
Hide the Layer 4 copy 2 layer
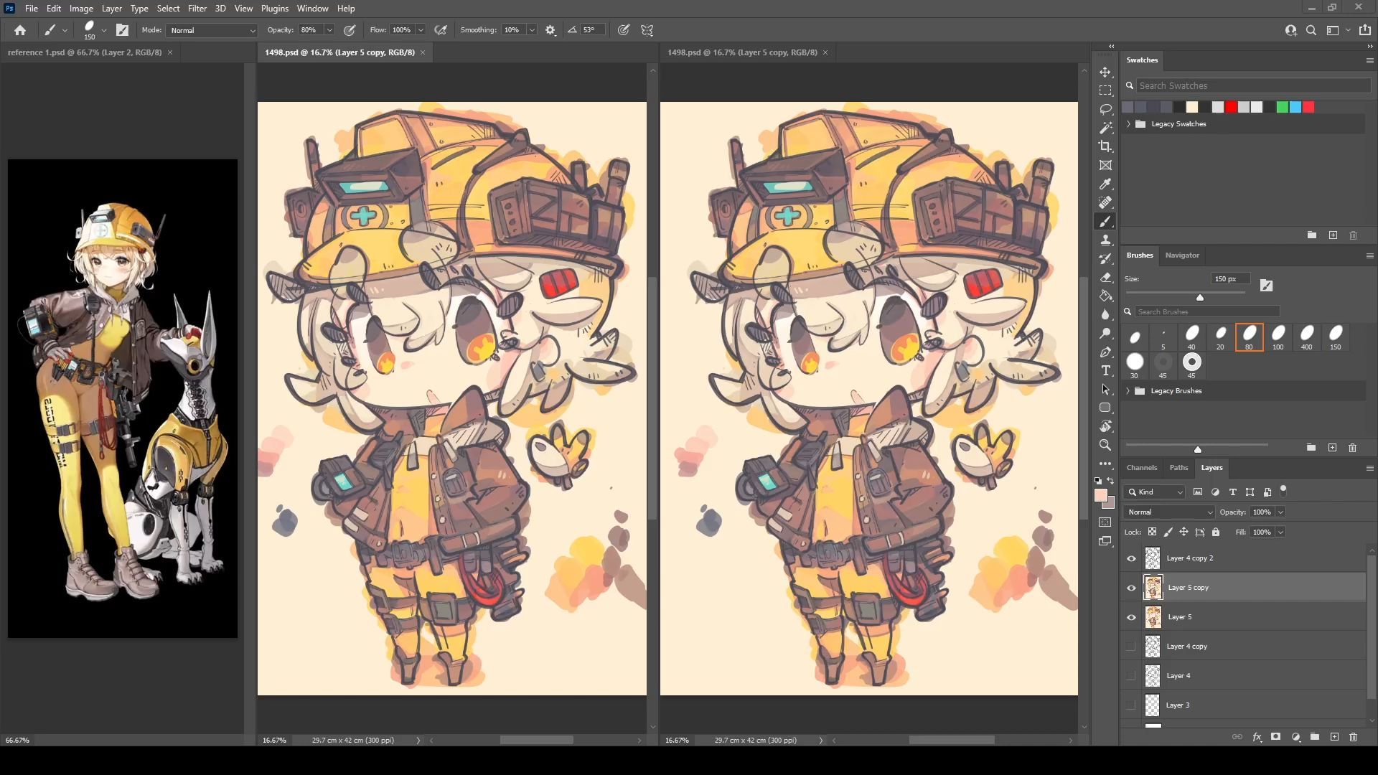pos(1131,559)
